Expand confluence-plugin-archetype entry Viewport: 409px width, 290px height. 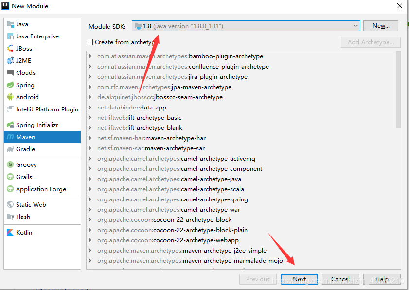(90, 66)
